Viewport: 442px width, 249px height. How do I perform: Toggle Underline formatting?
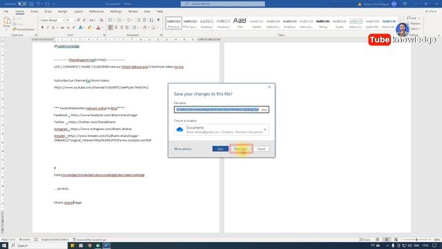click(53, 28)
